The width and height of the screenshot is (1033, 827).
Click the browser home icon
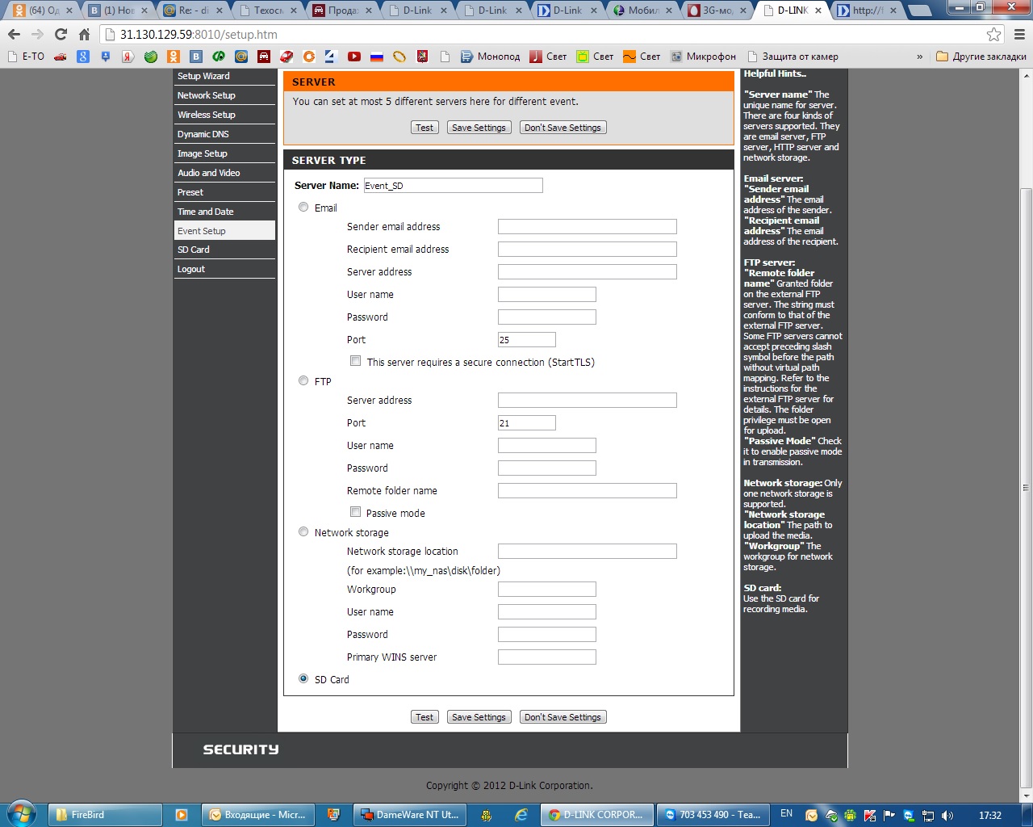[x=84, y=35]
